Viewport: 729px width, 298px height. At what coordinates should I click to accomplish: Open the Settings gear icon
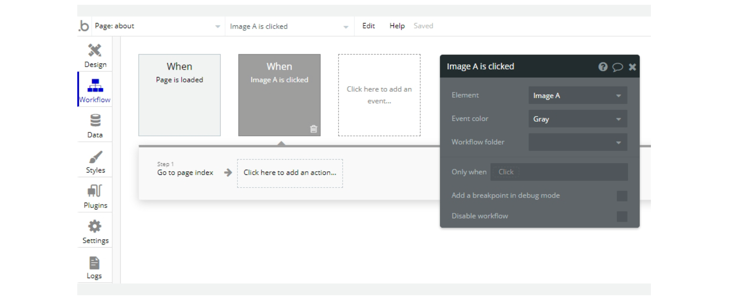click(x=95, y=226)
